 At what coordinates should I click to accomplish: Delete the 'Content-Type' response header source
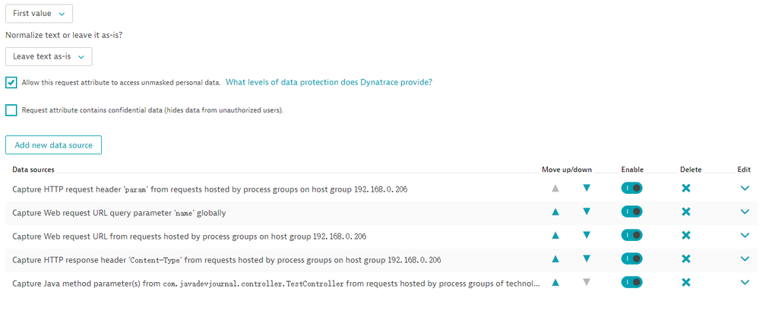[686, 259]
